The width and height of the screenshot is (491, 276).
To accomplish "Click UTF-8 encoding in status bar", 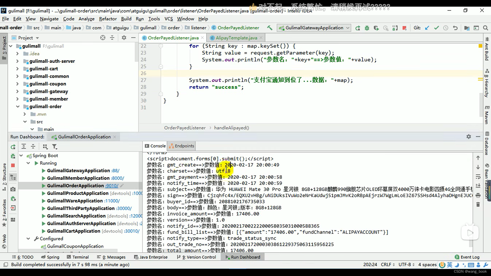I will tap(406, 264).
